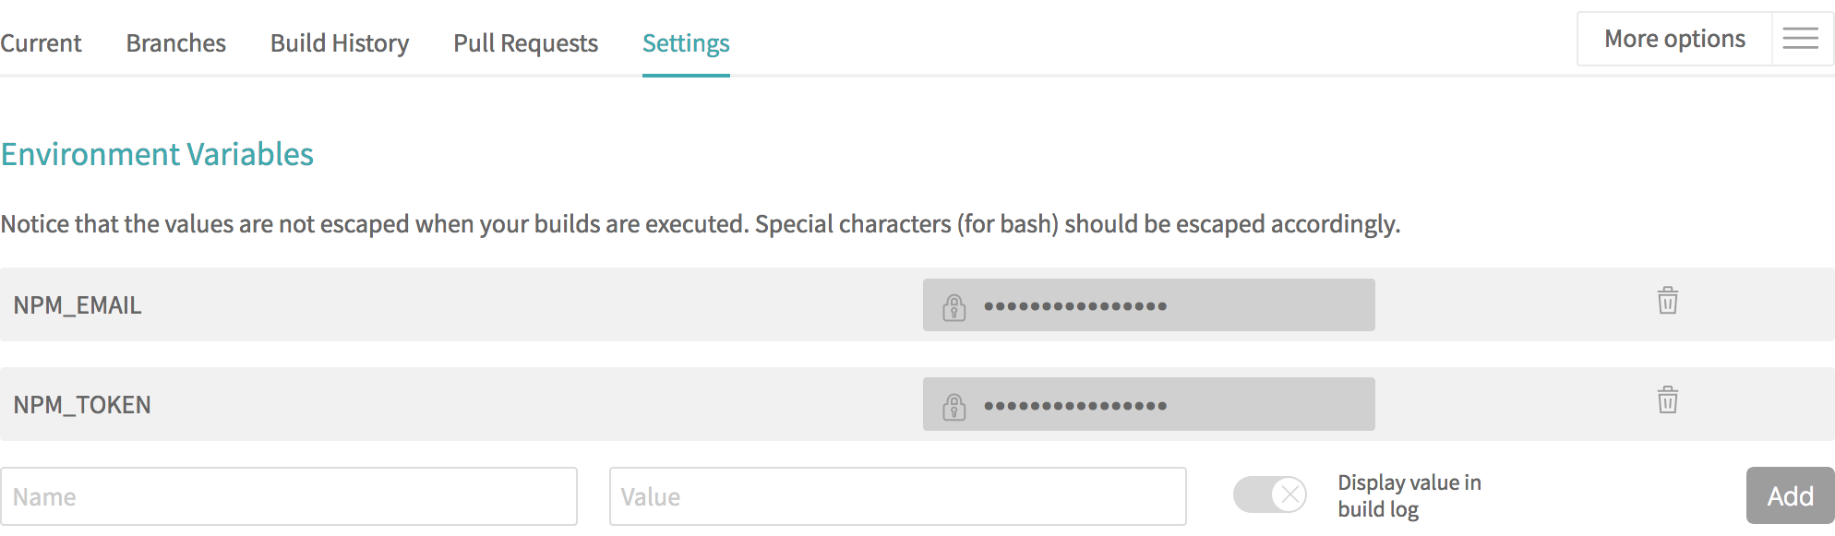The width and height of the screenshot is (1835, 536).
Task: Open the hamburger menu next to More options
Action: (1801, 39)
